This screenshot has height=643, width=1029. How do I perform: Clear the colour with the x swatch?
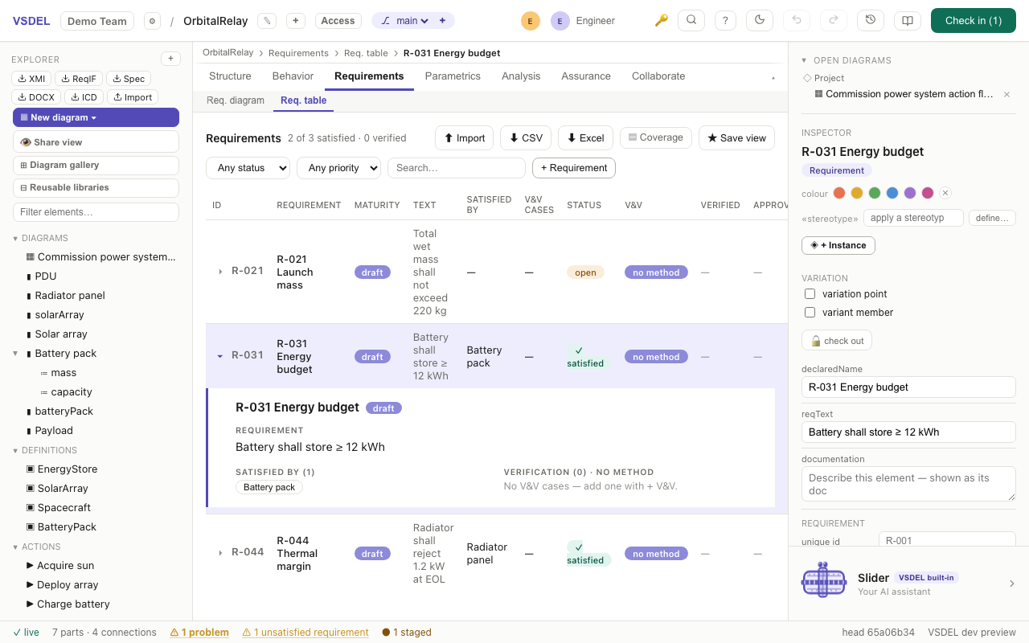pyautogui.click(x=945, y=193)
